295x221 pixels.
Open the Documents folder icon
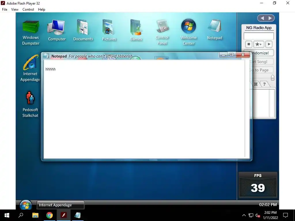83,30
